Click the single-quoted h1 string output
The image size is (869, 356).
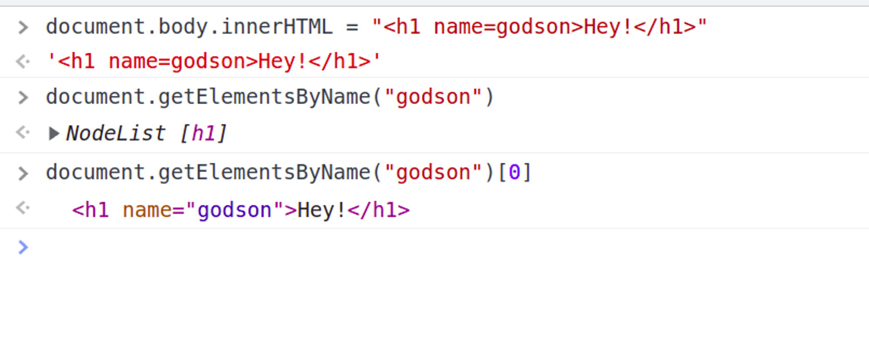[214, 62]
